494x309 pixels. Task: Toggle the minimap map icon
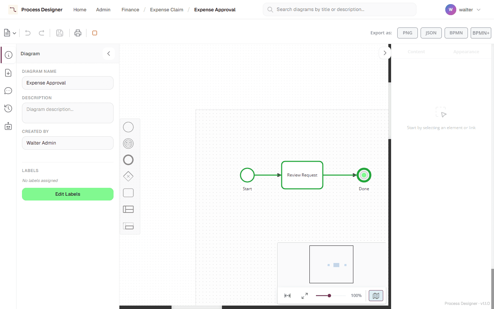point(376,296)
